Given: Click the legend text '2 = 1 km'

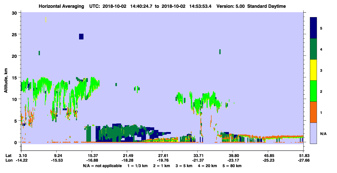Looking at the screenshot, I should pyautogui.click(x=162, y=166).
